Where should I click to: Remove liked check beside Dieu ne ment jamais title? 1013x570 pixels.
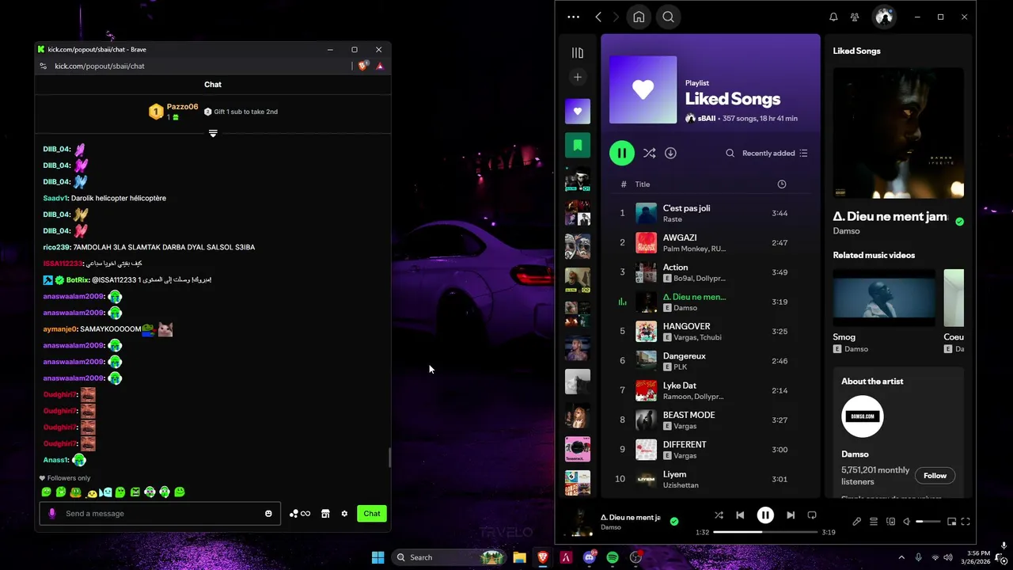pos(959,222)
